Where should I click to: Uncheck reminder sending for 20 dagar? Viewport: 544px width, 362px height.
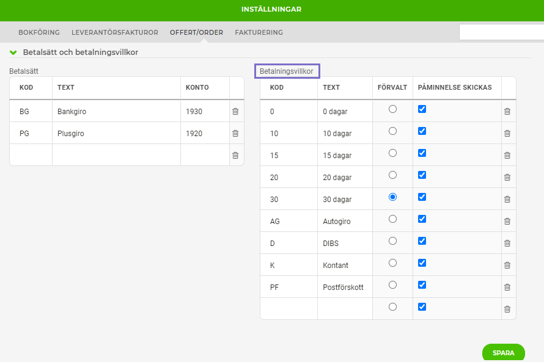pyautogui.click(x=422, y=175)
